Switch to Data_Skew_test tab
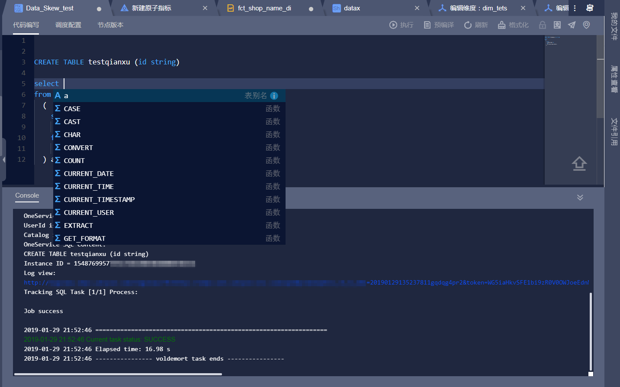620x387 pixels. (49, 8)
